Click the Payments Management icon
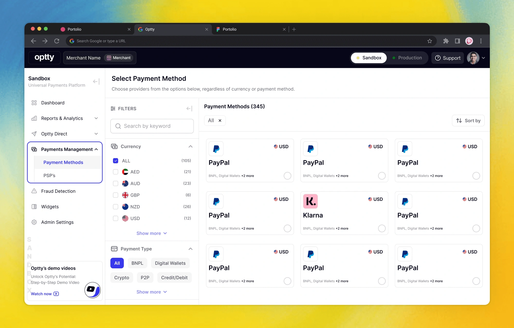 pyautogui.click(x=34, y=149)
